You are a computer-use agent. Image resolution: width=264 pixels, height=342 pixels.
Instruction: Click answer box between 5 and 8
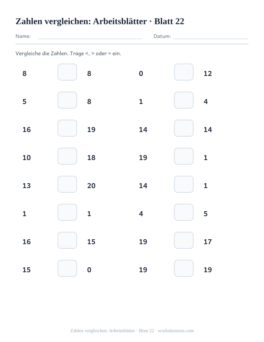67,100
